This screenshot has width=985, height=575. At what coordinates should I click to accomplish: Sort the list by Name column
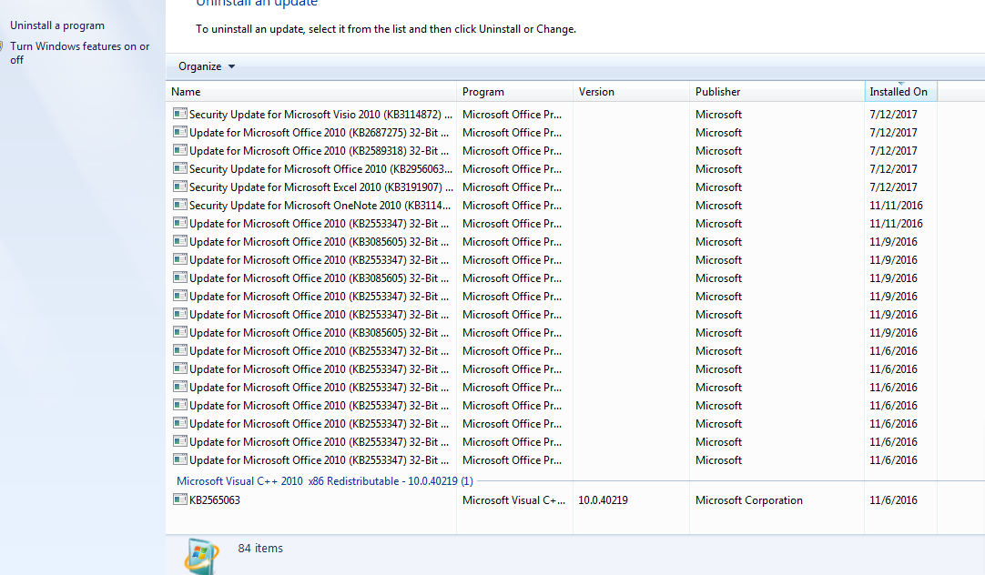pos(311,92)
